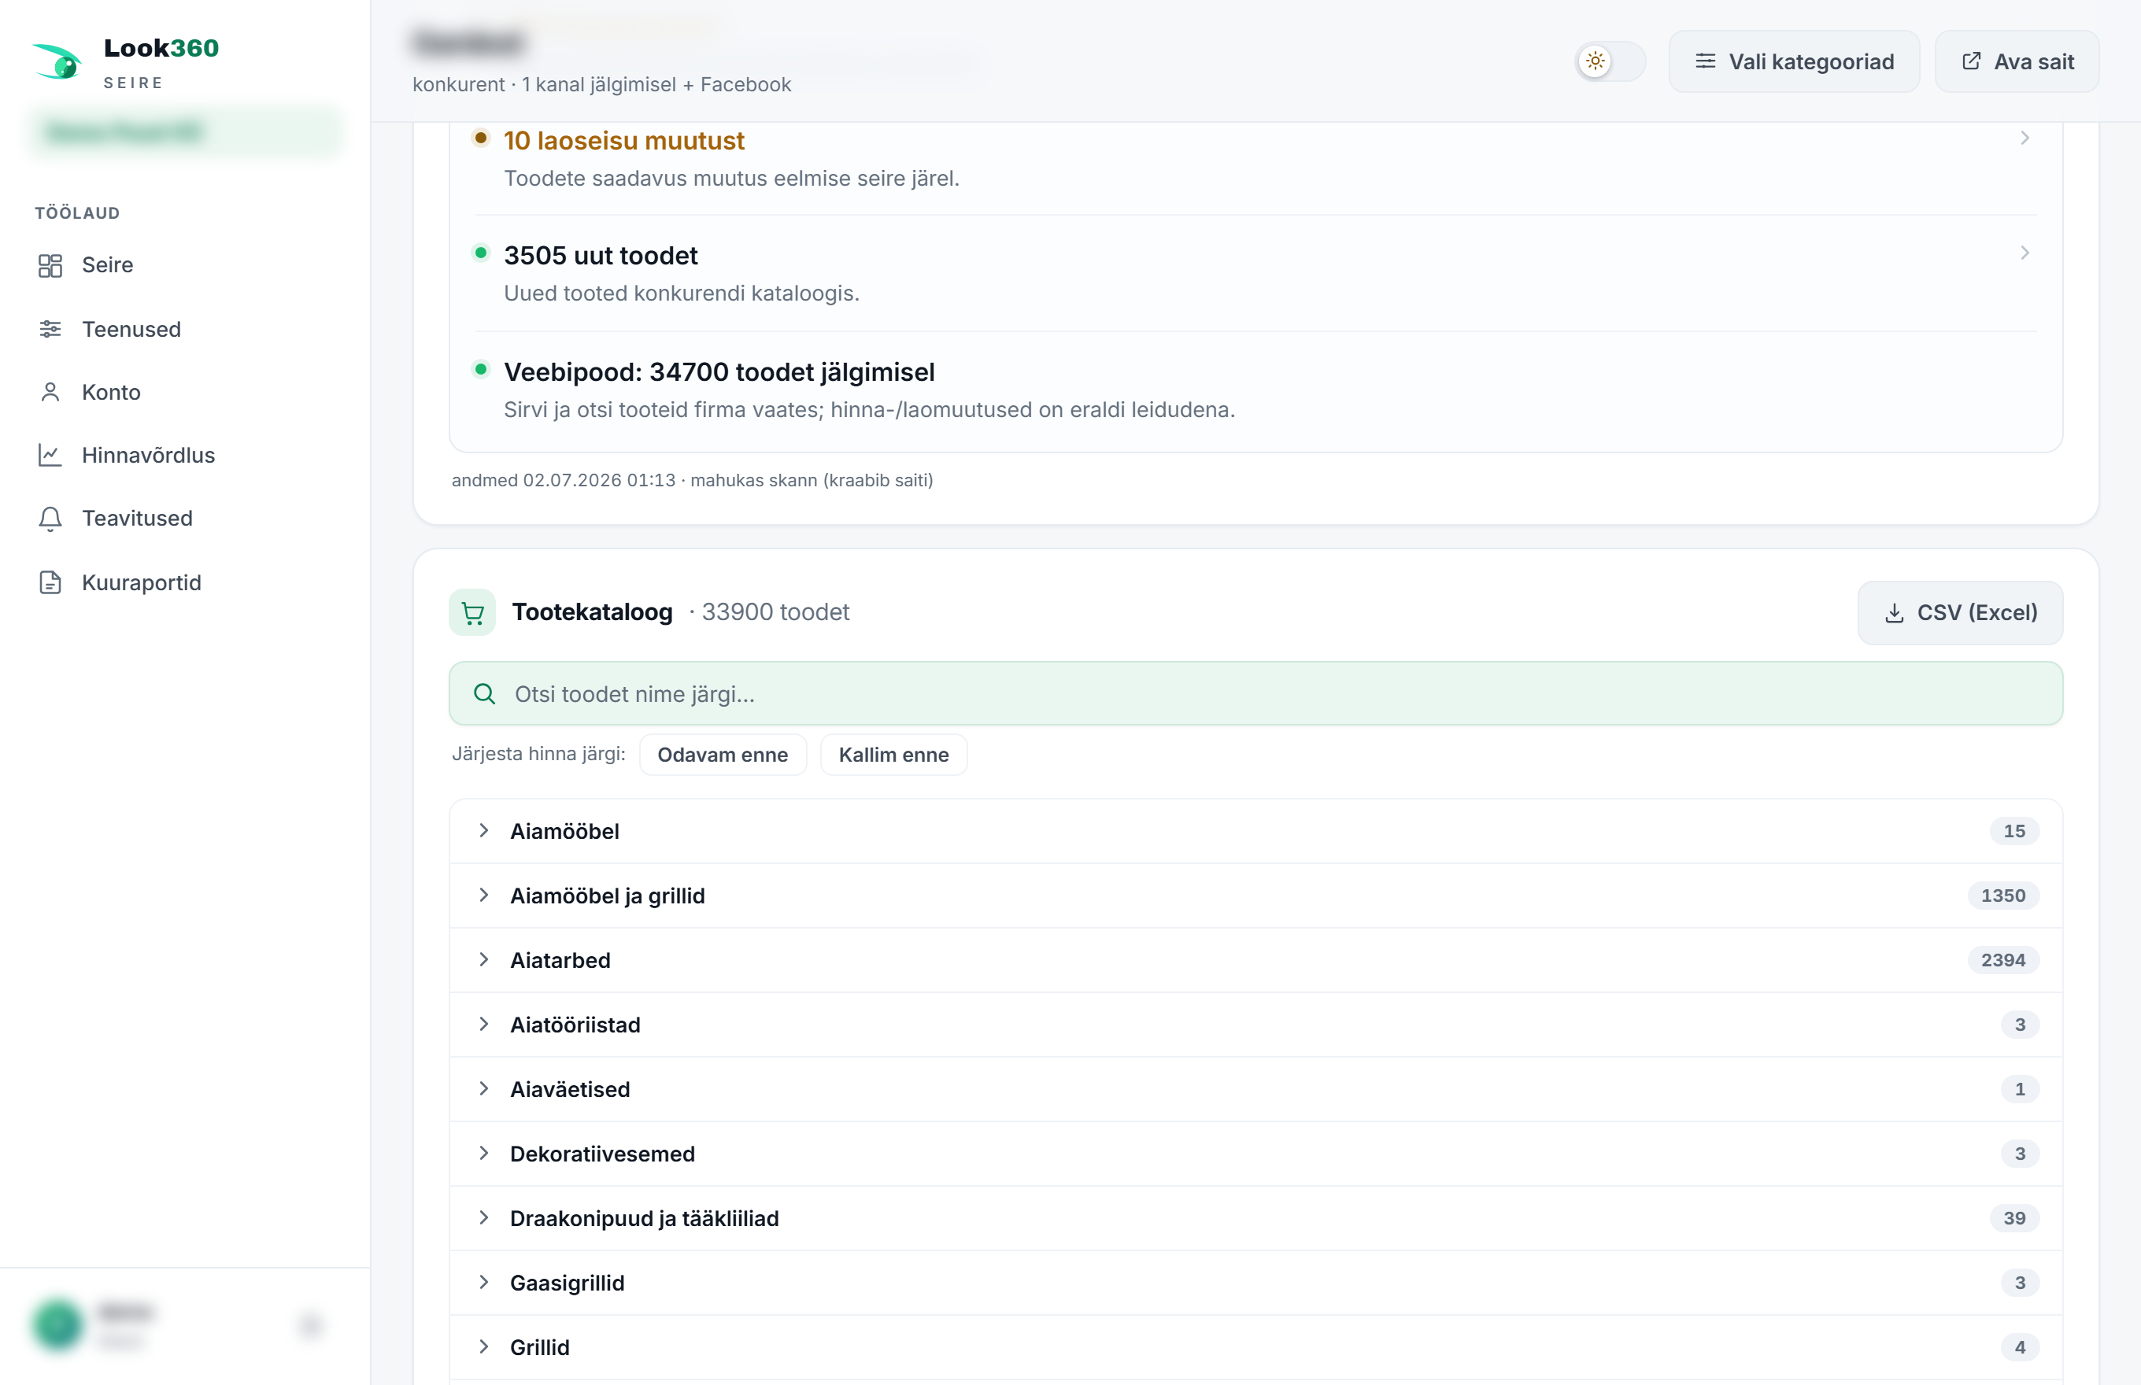This screenshot has height=1385, width=2141.
Task: Open the 10 laoseisu muutust finding
Action: (1255, 158)
